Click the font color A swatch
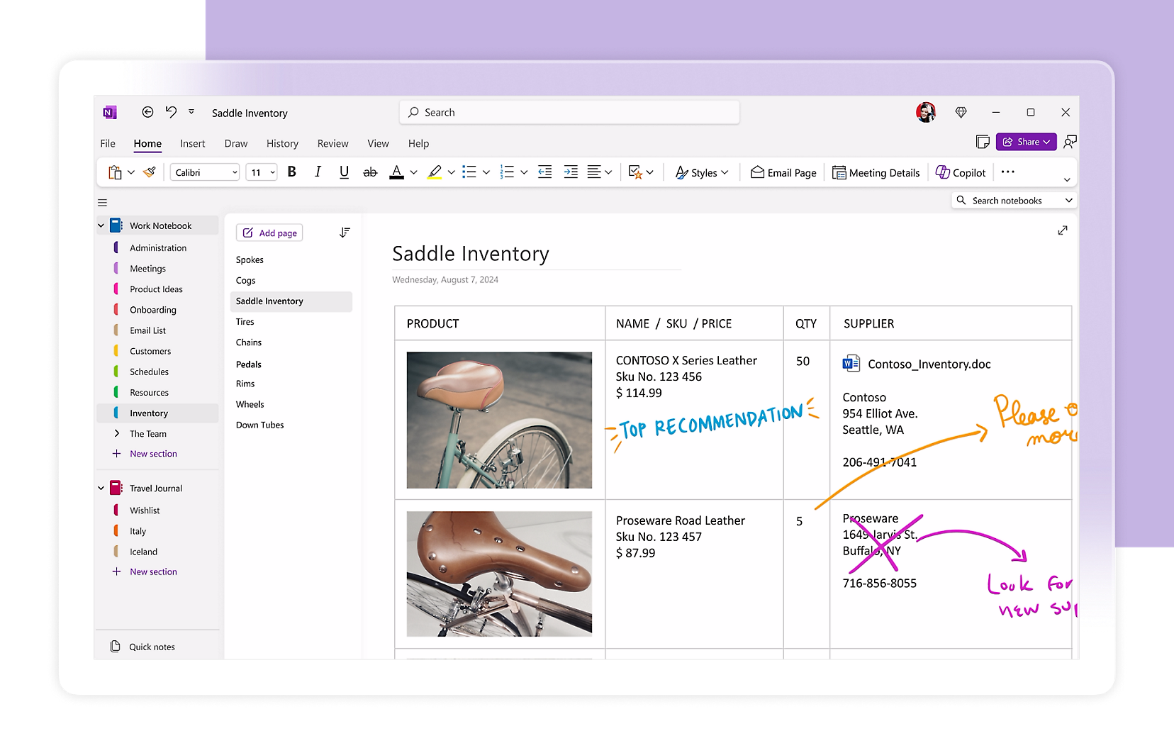 coord(397,172)
